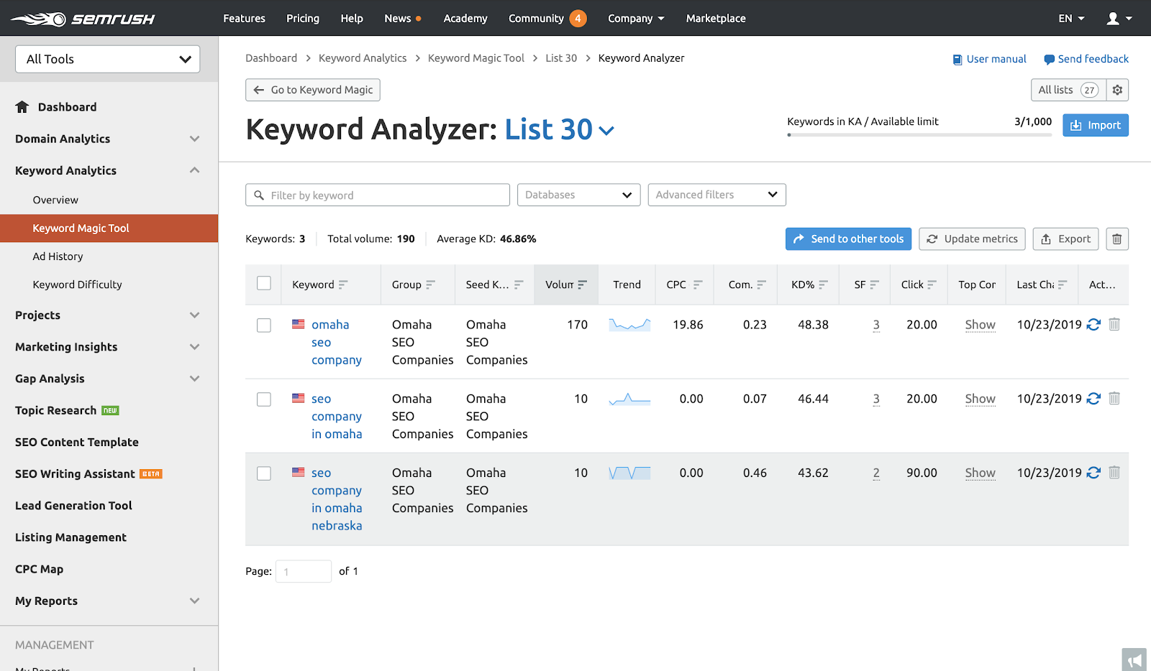Open the megaphone feedback widget
Viewport: 1151px width, 671px height.
point(1134,660)
